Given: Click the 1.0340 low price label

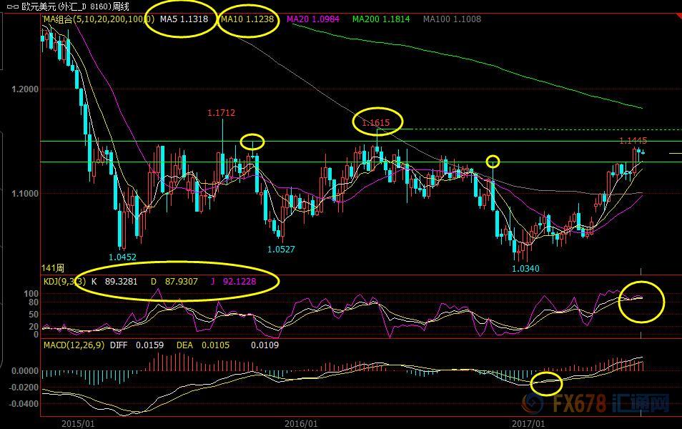Looking at the screenshot, I should pyautogui.click(x=525, y=268).
